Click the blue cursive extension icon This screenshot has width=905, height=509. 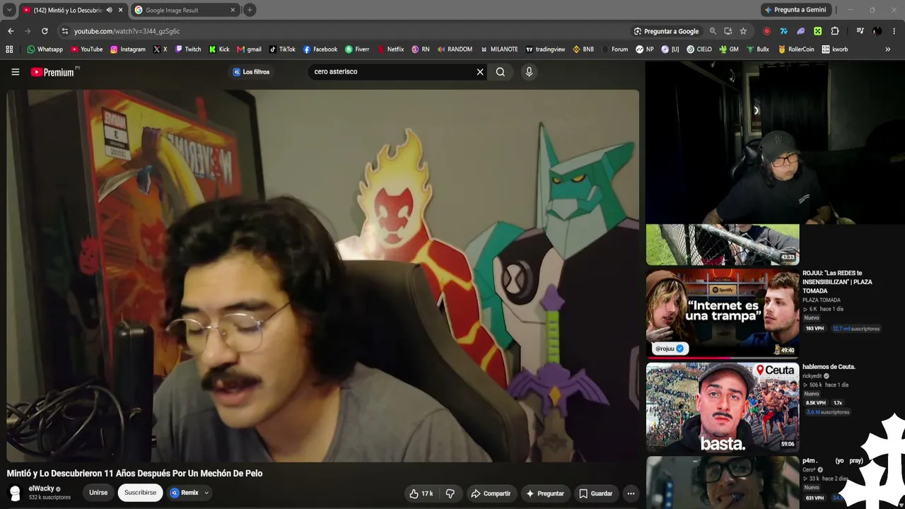pos(784,31)
